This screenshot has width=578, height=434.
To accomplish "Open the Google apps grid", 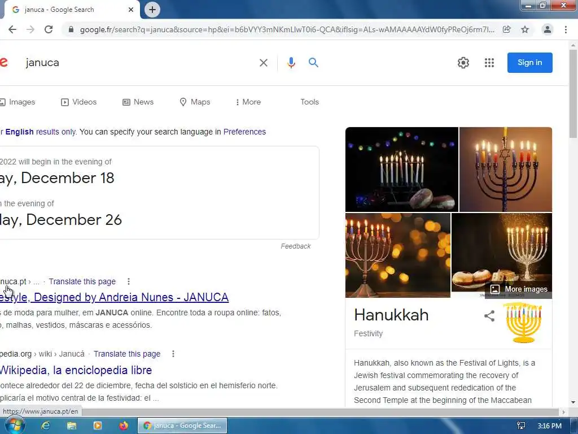I will click(489, 63).
